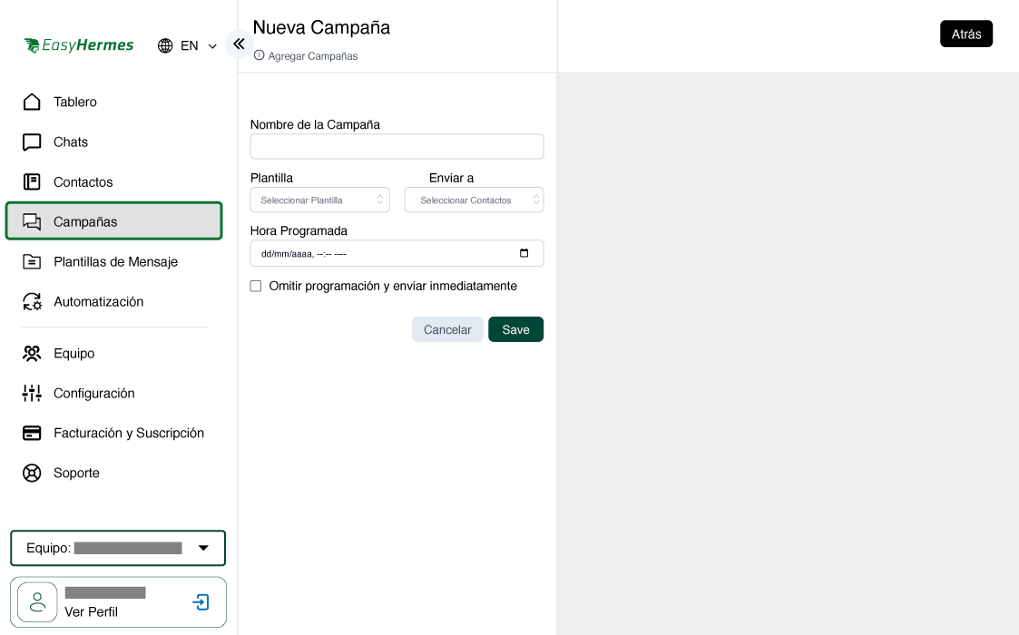Viewport: 1019px width, 635px height.
Task: Open the calendar picker icon
Action: pos(524,253)
